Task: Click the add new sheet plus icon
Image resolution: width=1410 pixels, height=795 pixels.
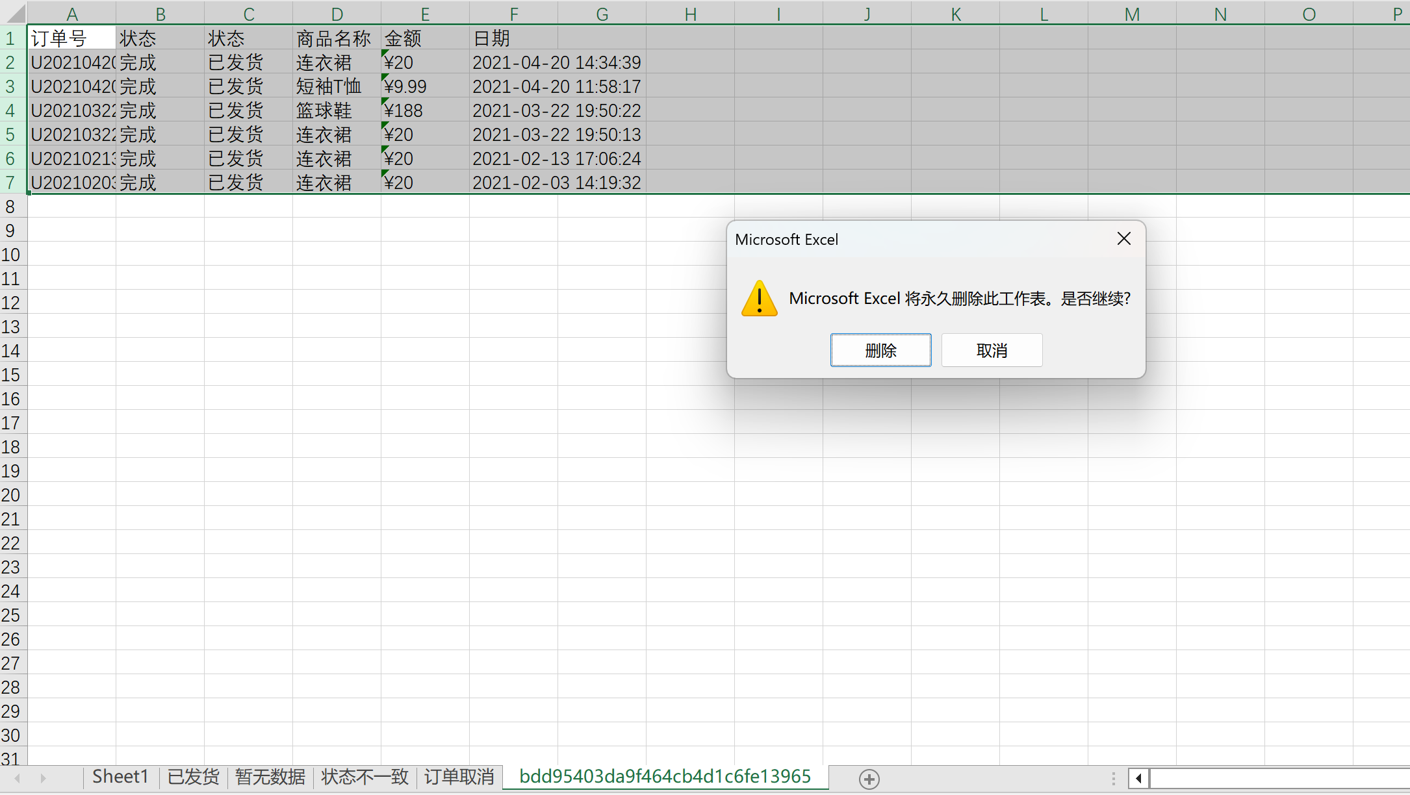Action: [869, 779]
